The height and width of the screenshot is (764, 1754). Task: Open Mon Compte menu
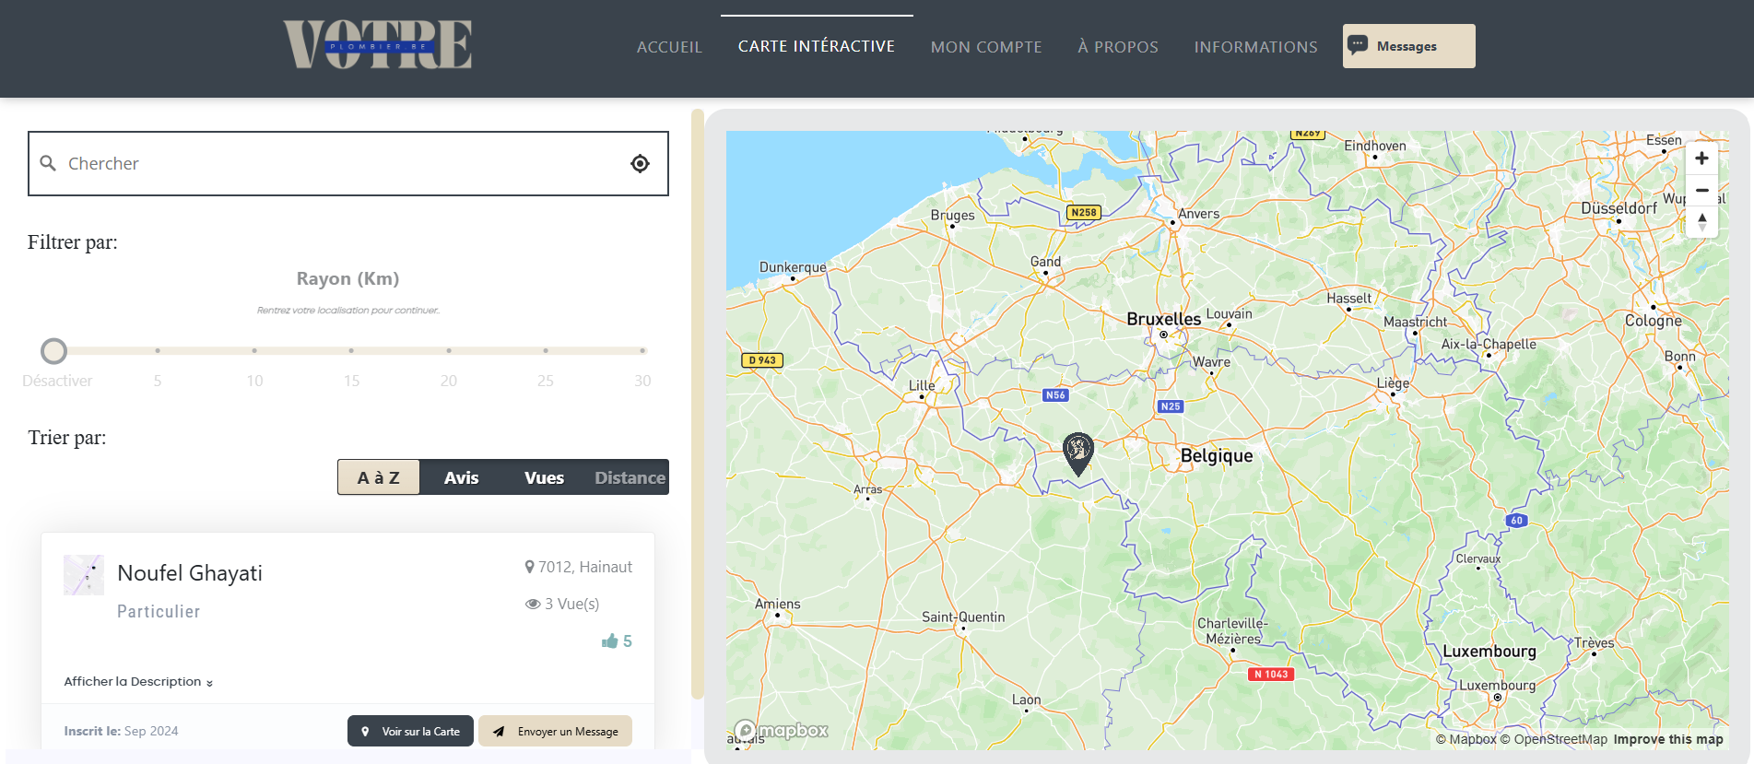986,47
